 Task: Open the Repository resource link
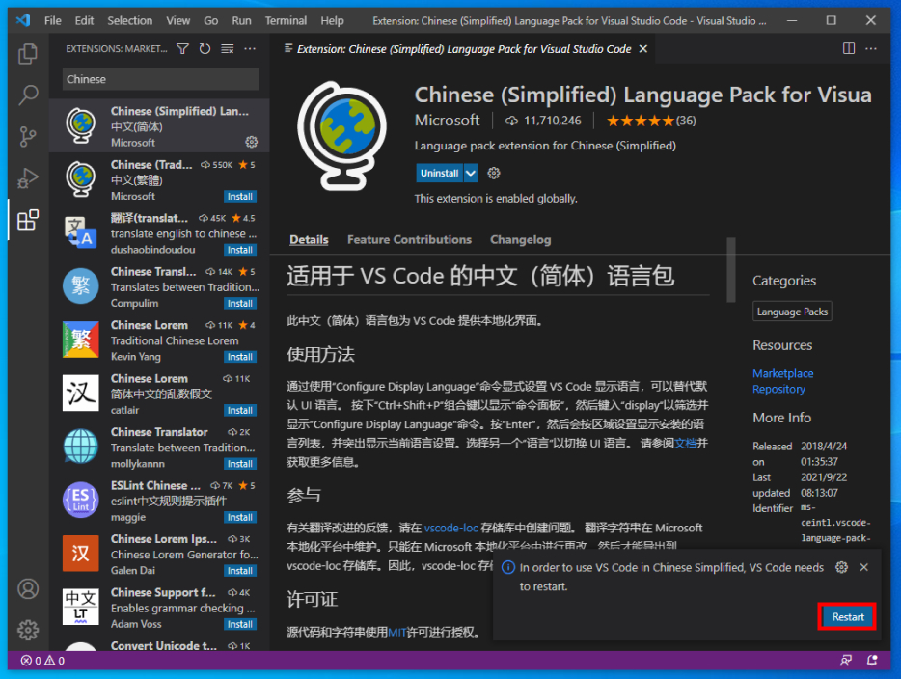click(x=778, y=389)
